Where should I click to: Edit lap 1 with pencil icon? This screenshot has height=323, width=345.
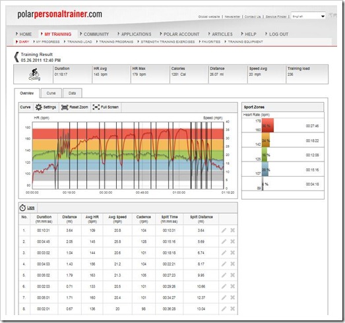tap(224, 230)
